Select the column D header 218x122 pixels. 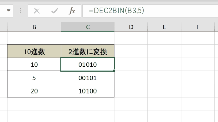tap(131, 27)
